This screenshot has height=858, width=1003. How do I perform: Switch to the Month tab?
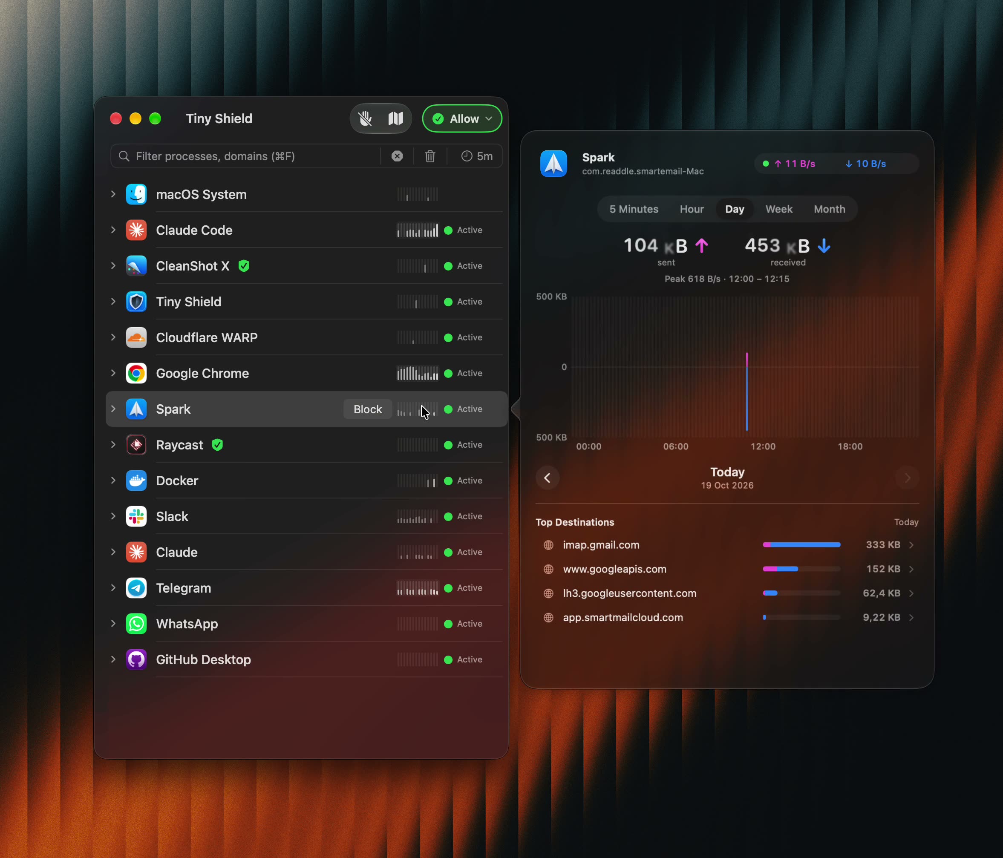pyautogui.click(x=829, y=209)
